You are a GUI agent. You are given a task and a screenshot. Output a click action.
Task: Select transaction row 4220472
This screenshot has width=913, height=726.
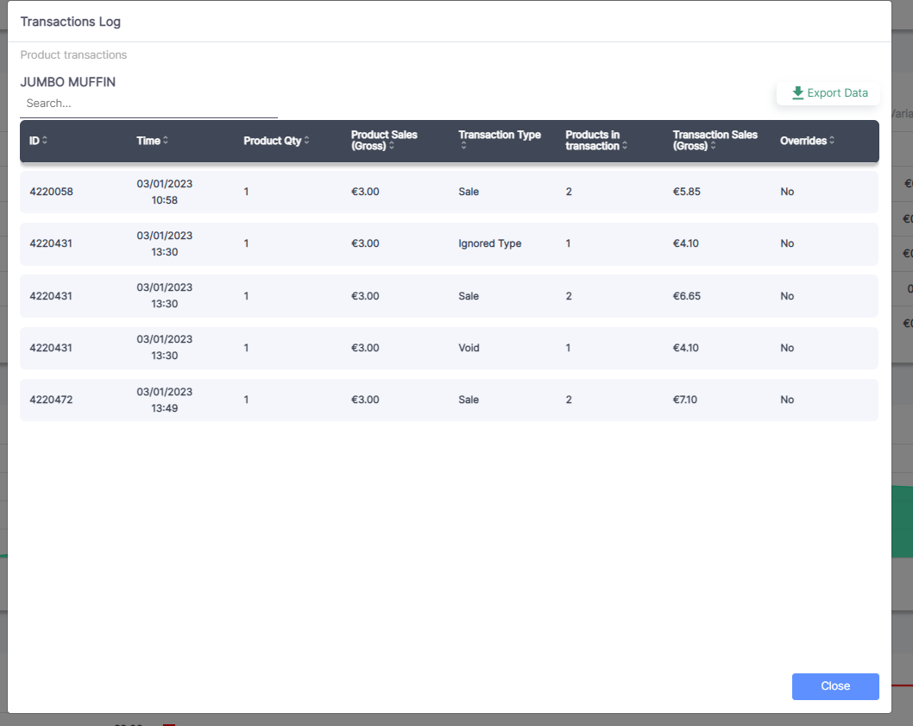(x=448, y=400)
